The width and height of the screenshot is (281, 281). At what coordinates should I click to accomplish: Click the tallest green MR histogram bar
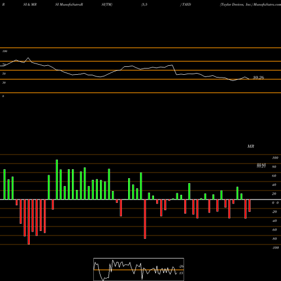(57, 179)
